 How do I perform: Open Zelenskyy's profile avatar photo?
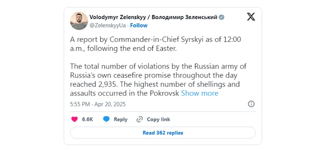click(79, 21)
